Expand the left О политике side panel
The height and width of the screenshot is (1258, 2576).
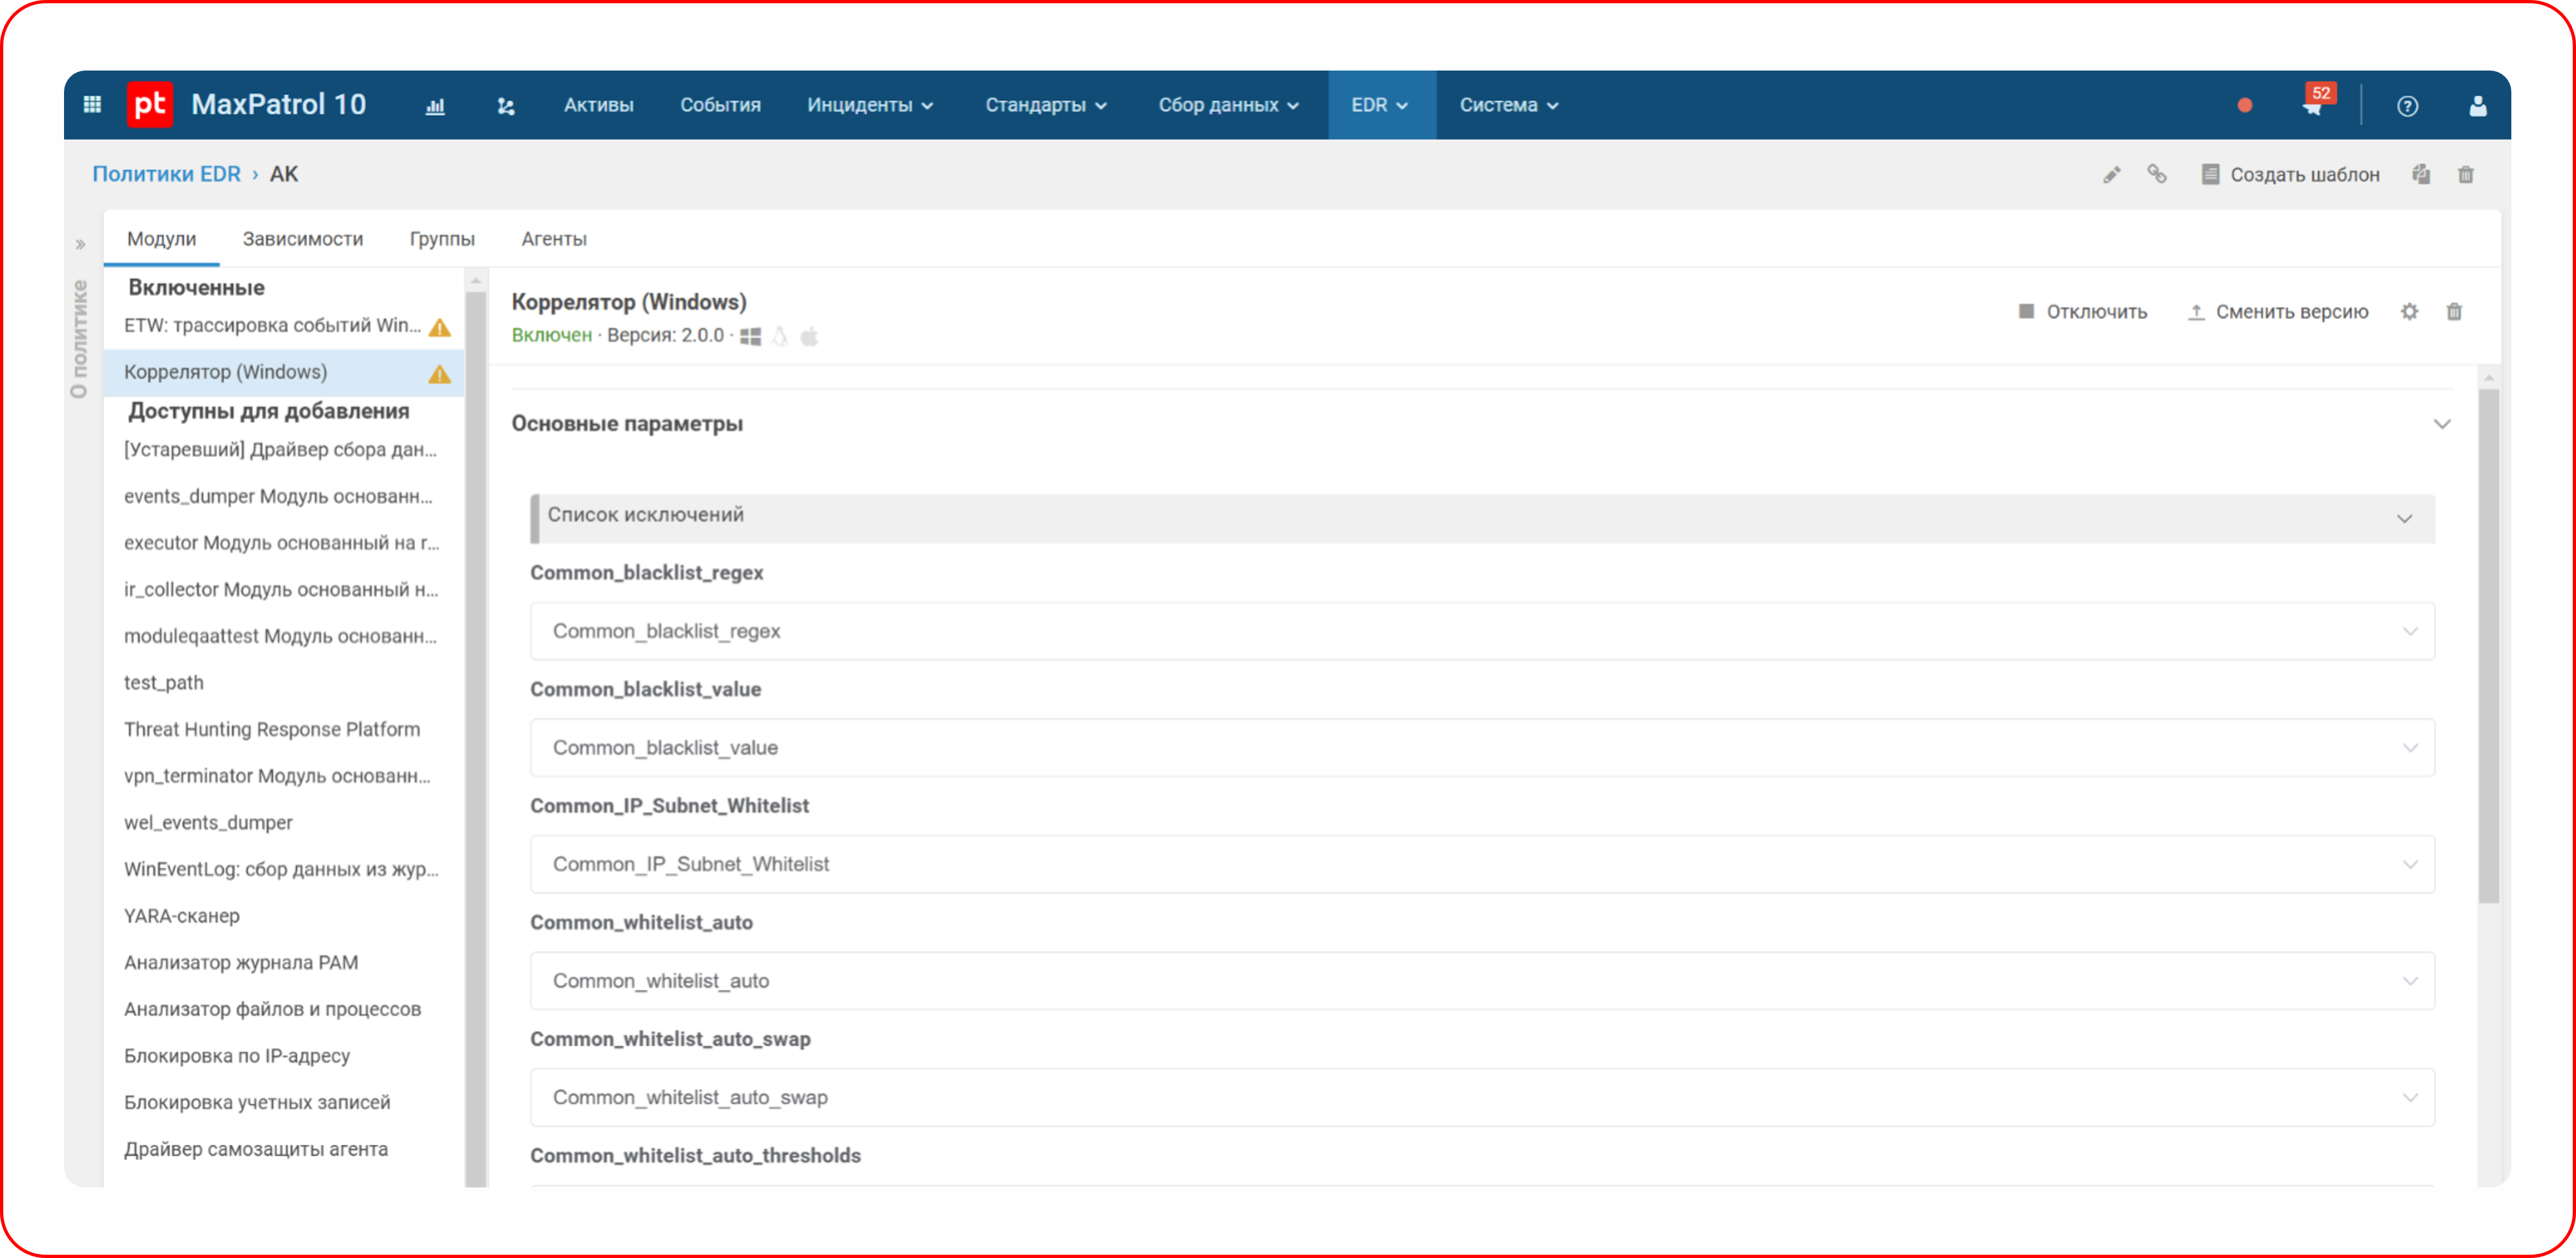pyautogui.click(x=81, y=245)
